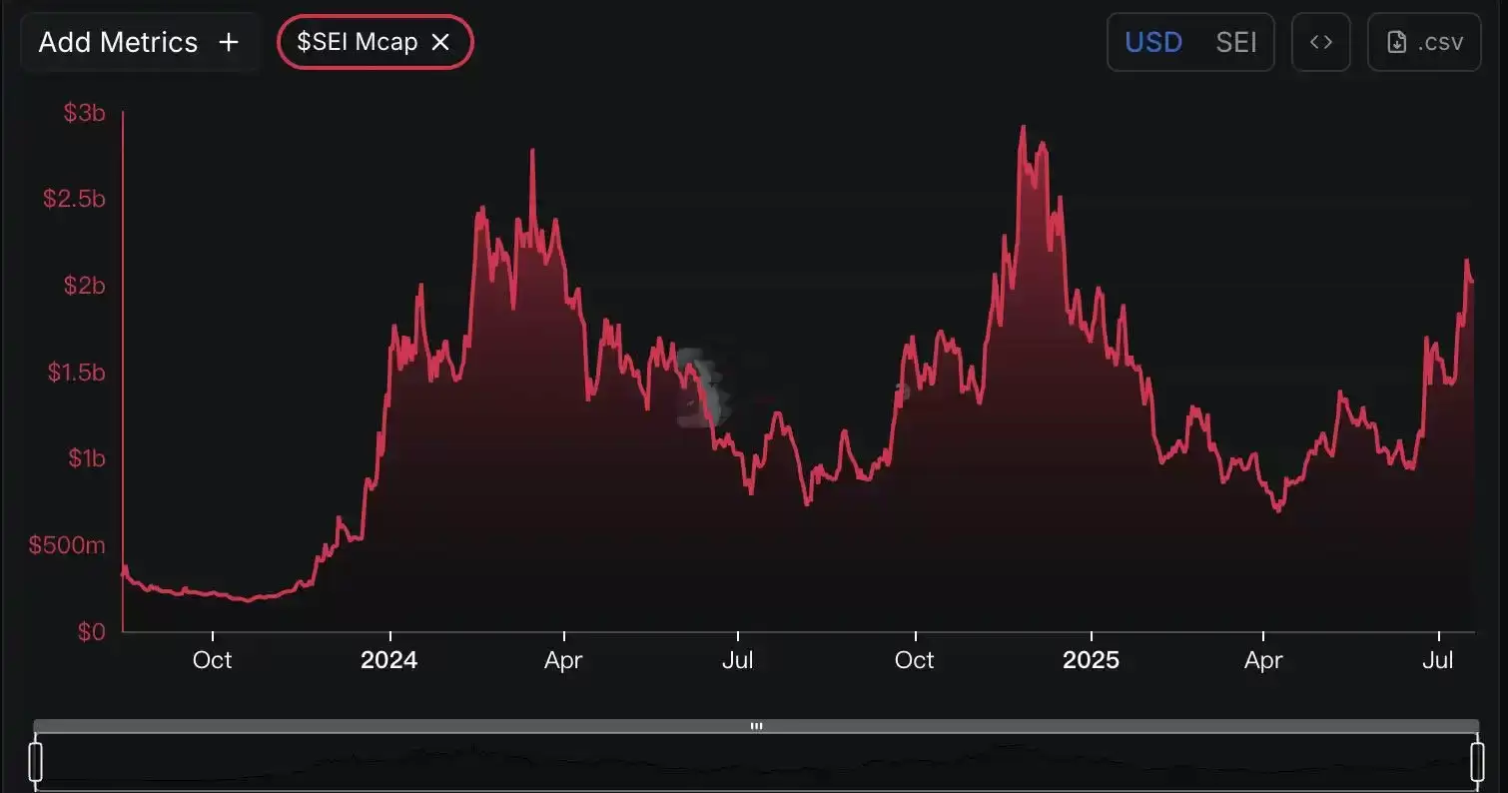
Task: Open the Add Metrics selector
Action: (139, 42)
